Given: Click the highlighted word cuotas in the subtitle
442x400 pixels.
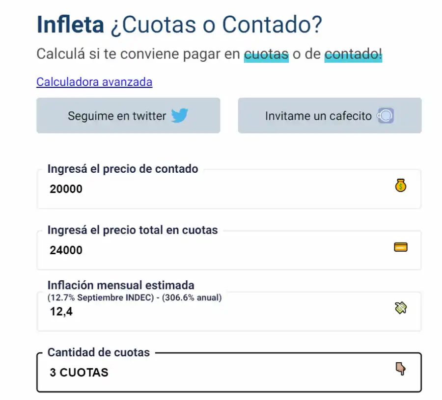Looking at the screenshot, I should 266,54.
